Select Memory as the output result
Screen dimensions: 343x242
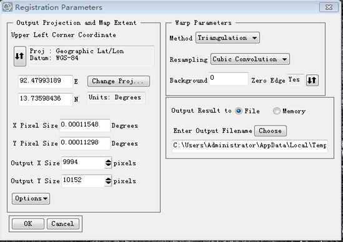click(276, 111)
